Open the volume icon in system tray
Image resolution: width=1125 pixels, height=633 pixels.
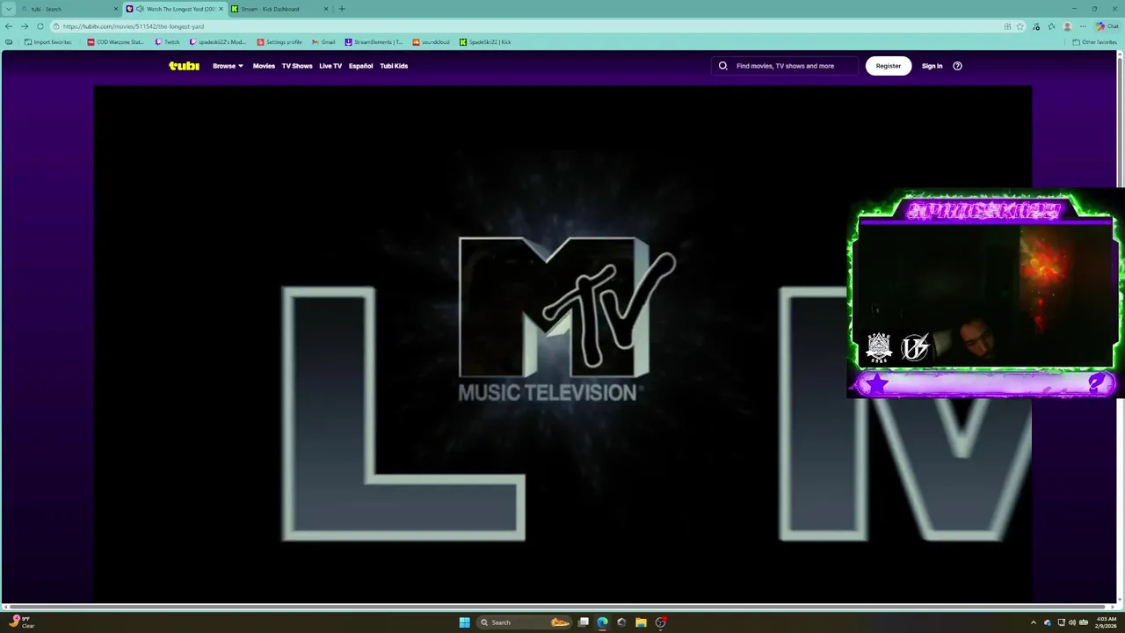click(x=1071, y=622)
